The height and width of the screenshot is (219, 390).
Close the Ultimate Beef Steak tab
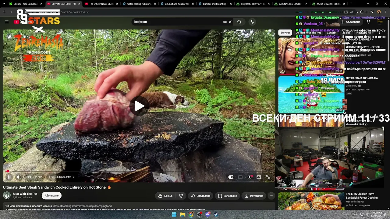(x=79, y=4)
